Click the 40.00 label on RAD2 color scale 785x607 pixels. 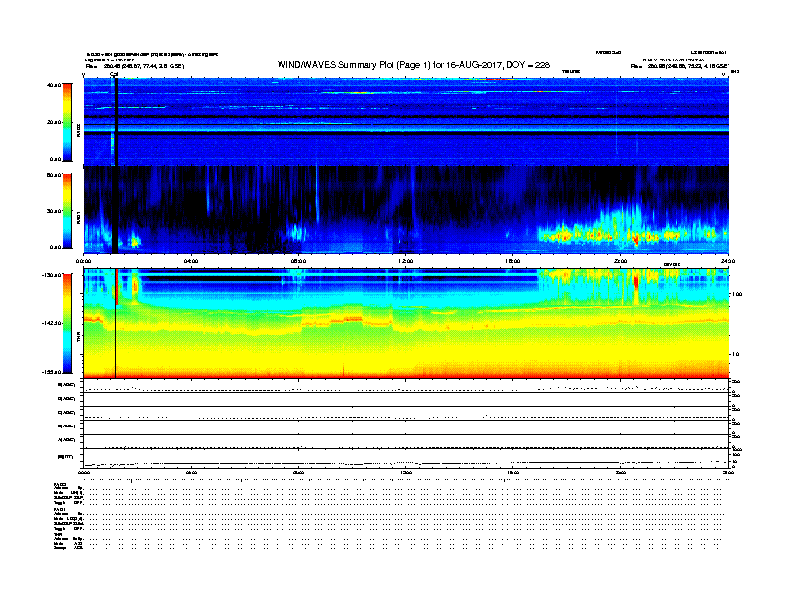54,85
